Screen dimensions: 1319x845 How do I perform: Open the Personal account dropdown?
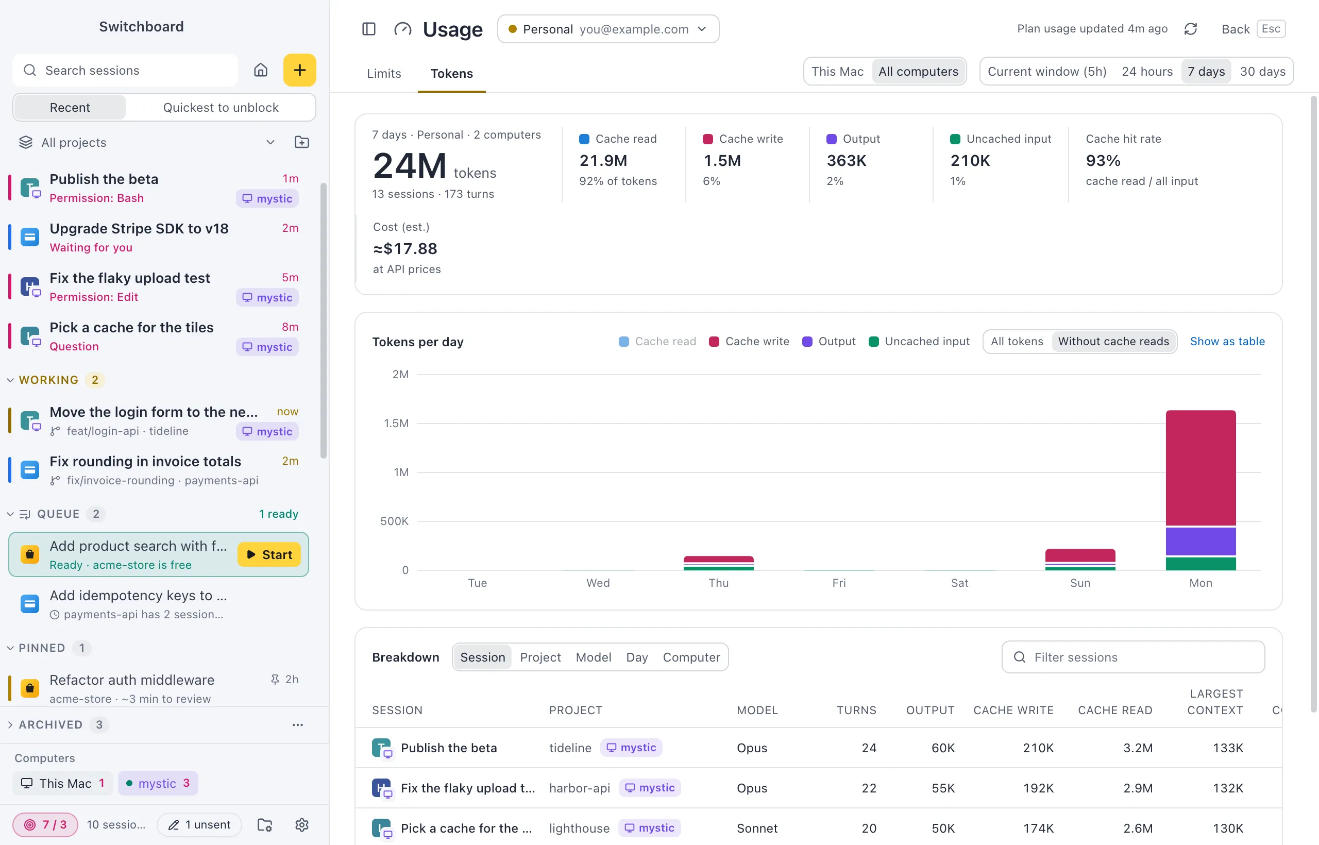coord(608,28)
